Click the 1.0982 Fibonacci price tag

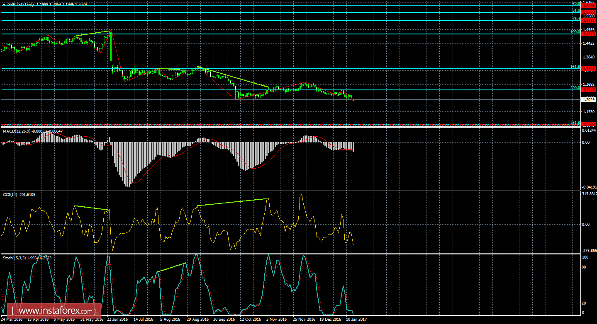(x=589, y=124)
